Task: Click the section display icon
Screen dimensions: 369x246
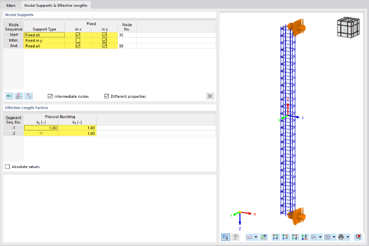Action: coord(314,237)
